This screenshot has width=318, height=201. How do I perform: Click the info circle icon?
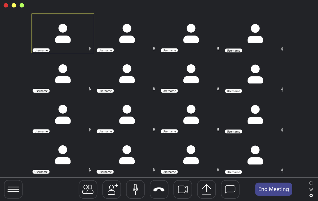click(311, 183)
